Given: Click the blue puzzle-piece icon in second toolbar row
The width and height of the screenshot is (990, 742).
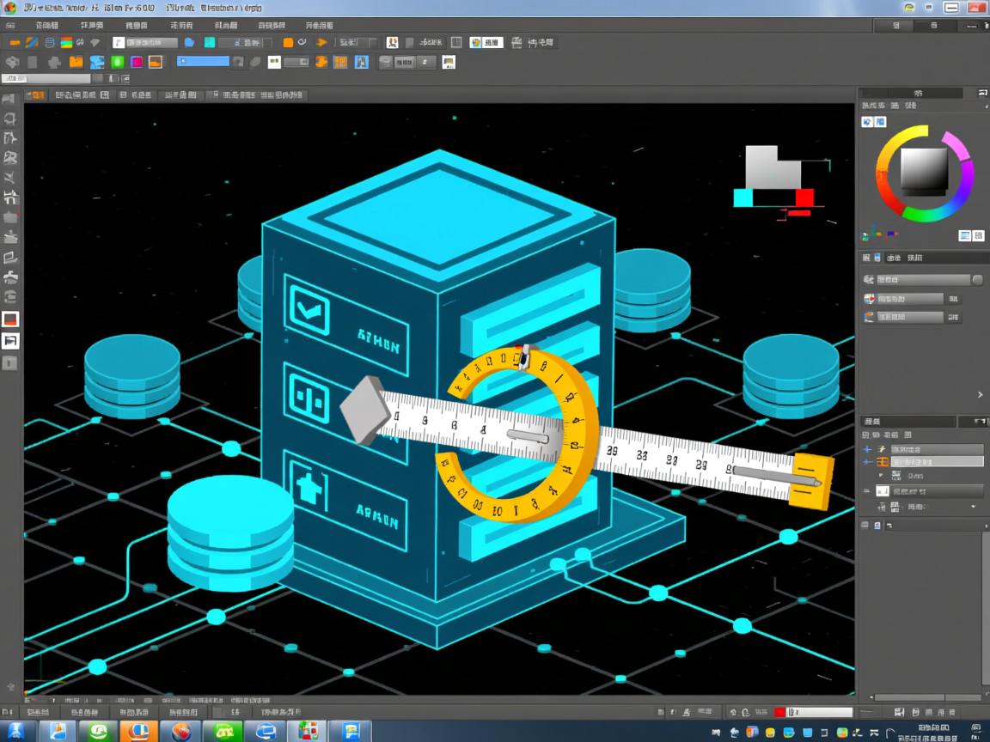Looking at the screenshot, I should click(x=96, y=62).
